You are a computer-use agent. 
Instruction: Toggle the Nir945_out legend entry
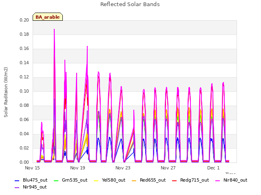tap(31, 187)
